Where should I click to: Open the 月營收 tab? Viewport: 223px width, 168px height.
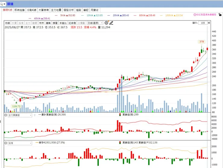click(95, 10)
